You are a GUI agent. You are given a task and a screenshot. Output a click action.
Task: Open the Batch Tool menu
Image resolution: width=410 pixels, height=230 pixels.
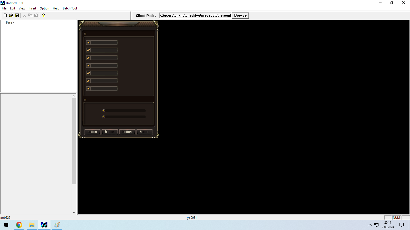click(70, 8)
